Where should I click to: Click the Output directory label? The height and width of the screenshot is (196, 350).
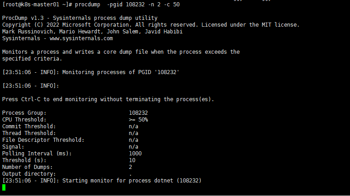point(29,174)
